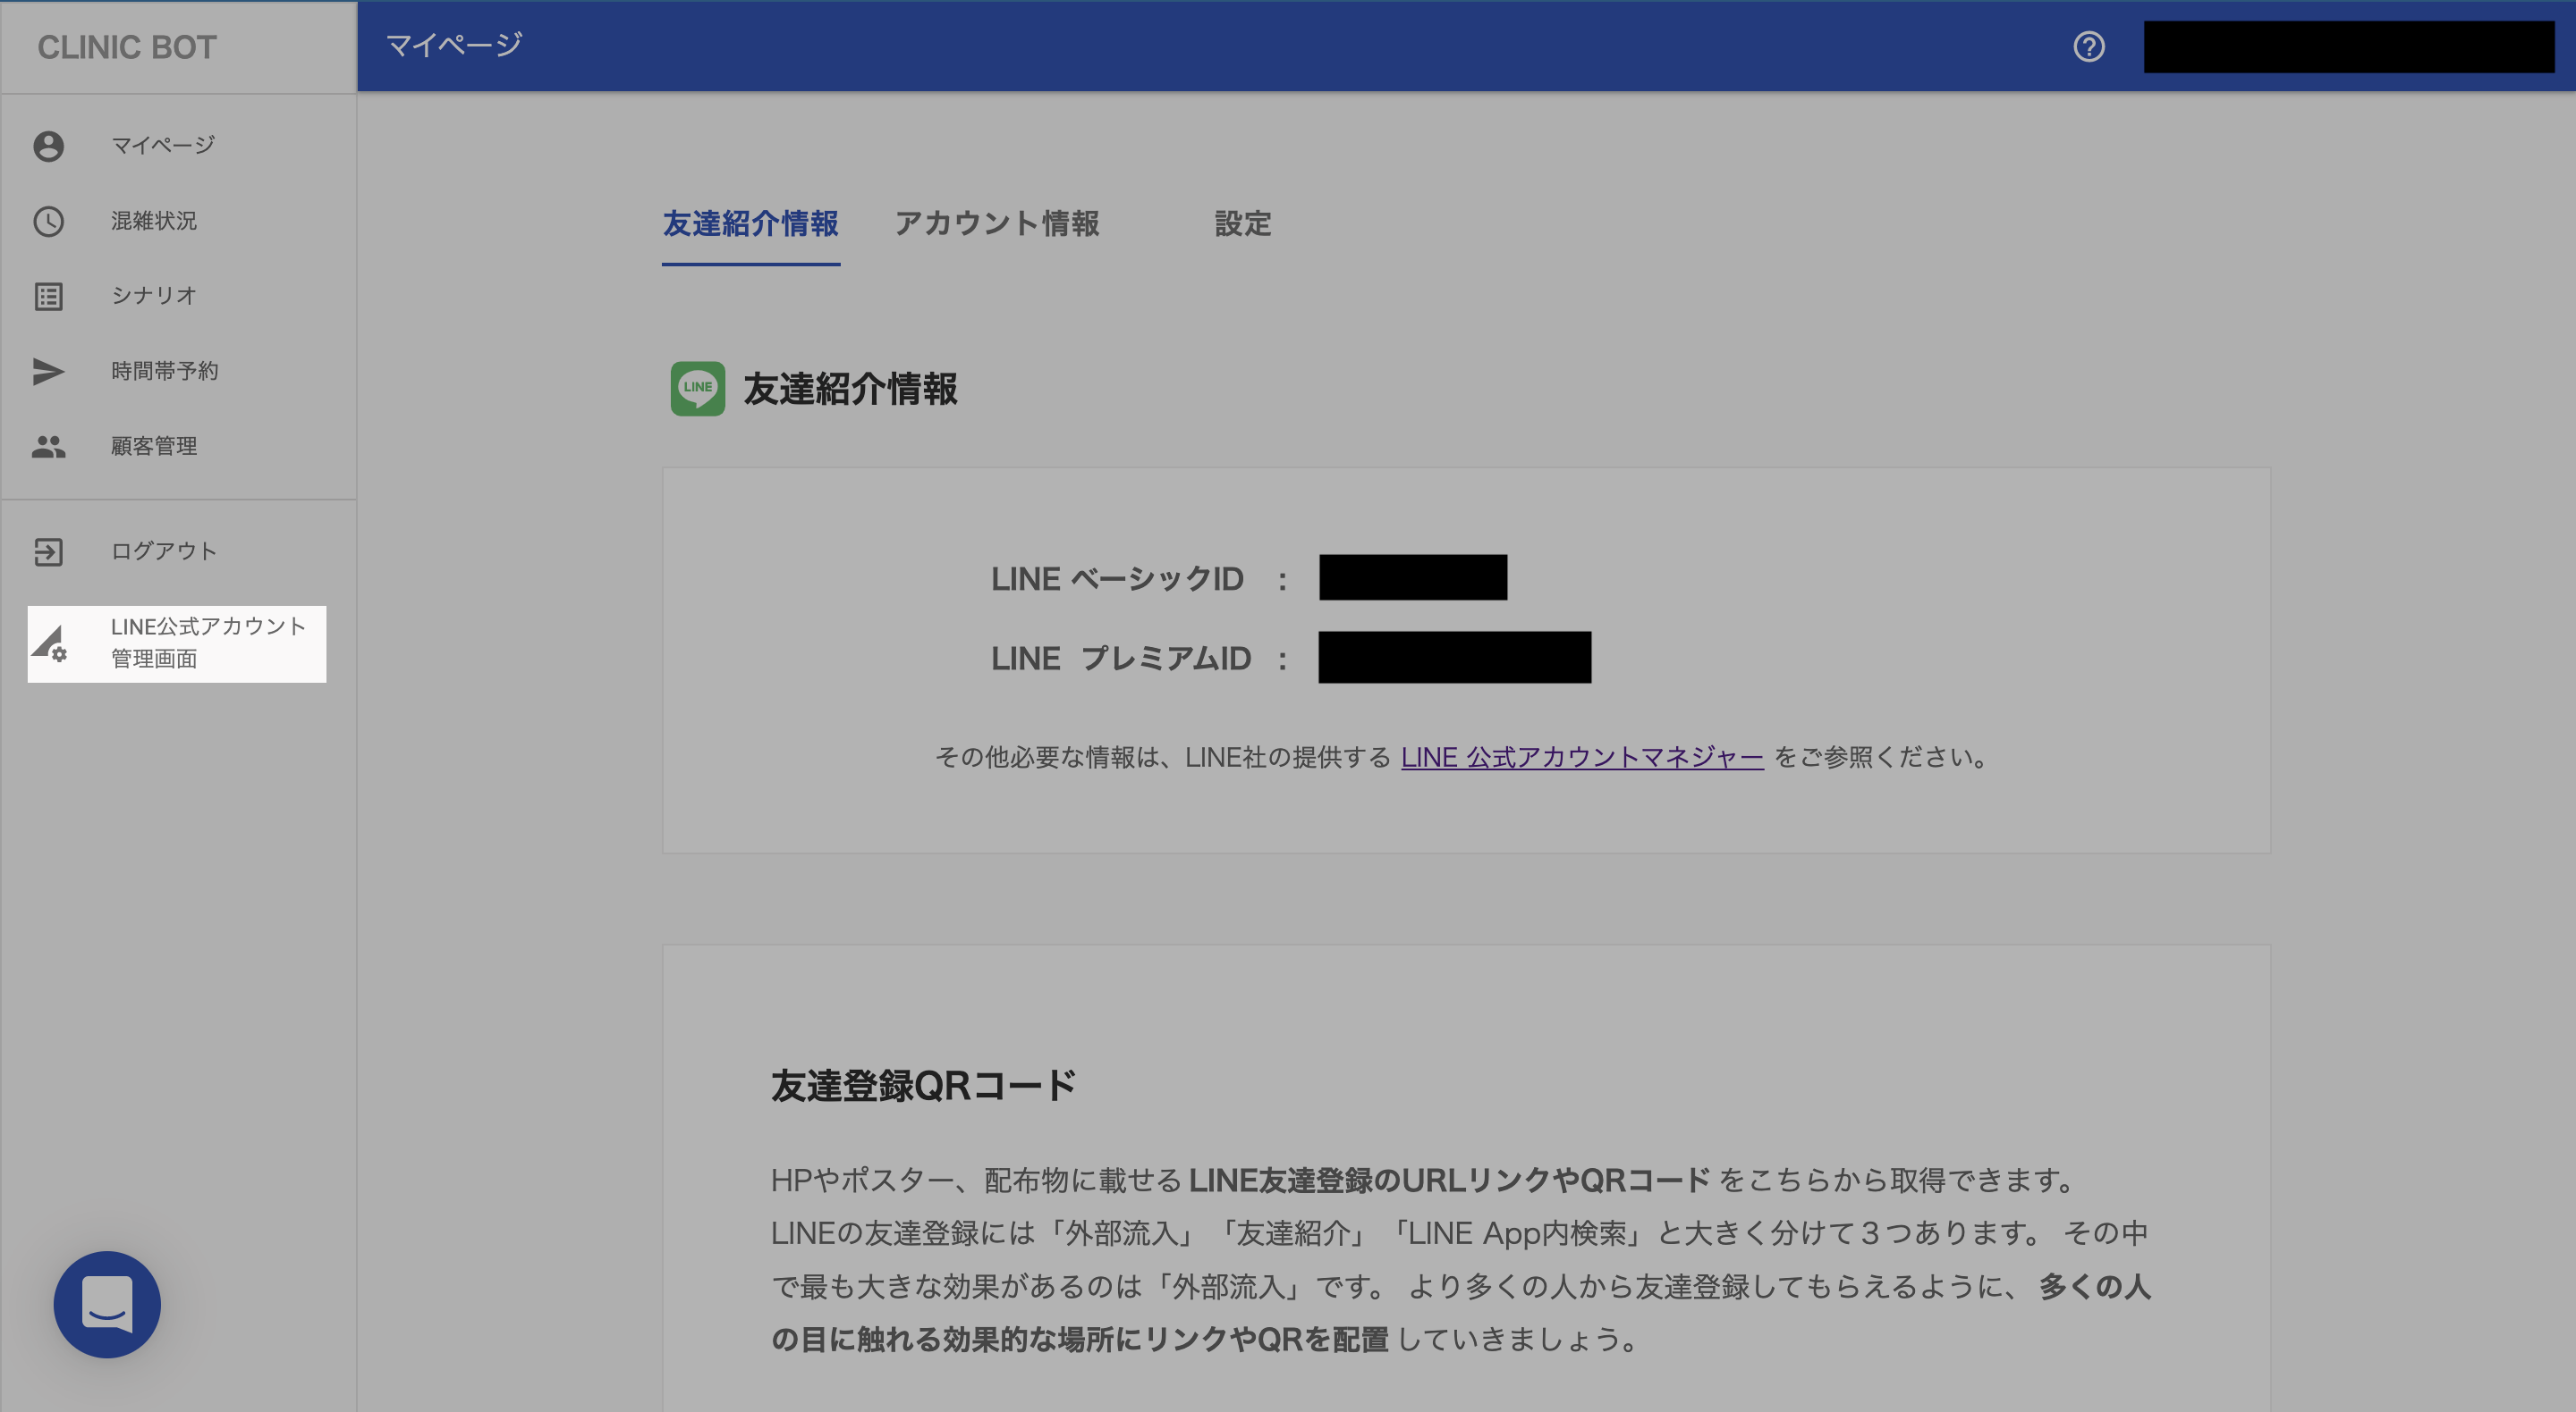Open LINE公式アカウント管理画面 menu item
Image resolution: width=2576 pixels, height=1412 pixels.
pyautogui.click(x=208, y=643)
